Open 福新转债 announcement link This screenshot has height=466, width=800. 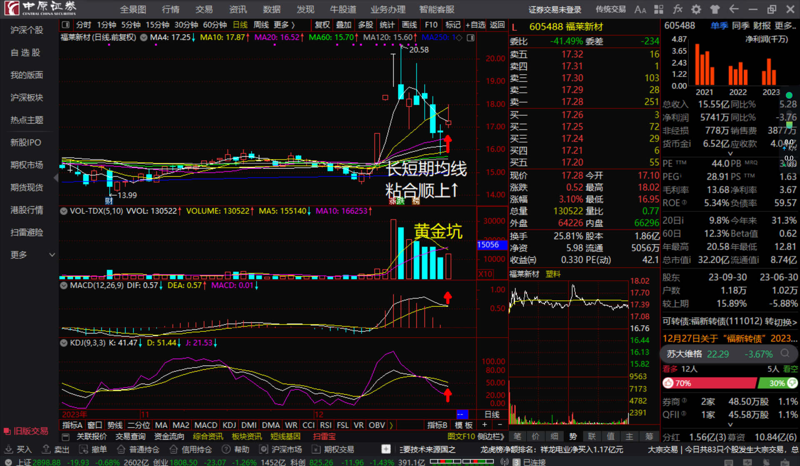tap(730, 339)
